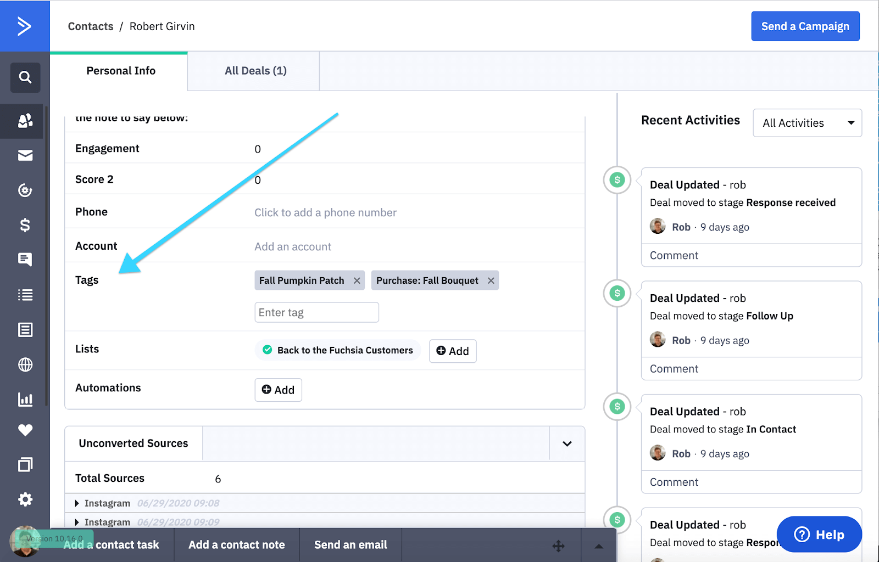Screen dimensions: 879x562
Task: Click Rob's avatar in Follow Up activity
Action: tap(658, 340)
